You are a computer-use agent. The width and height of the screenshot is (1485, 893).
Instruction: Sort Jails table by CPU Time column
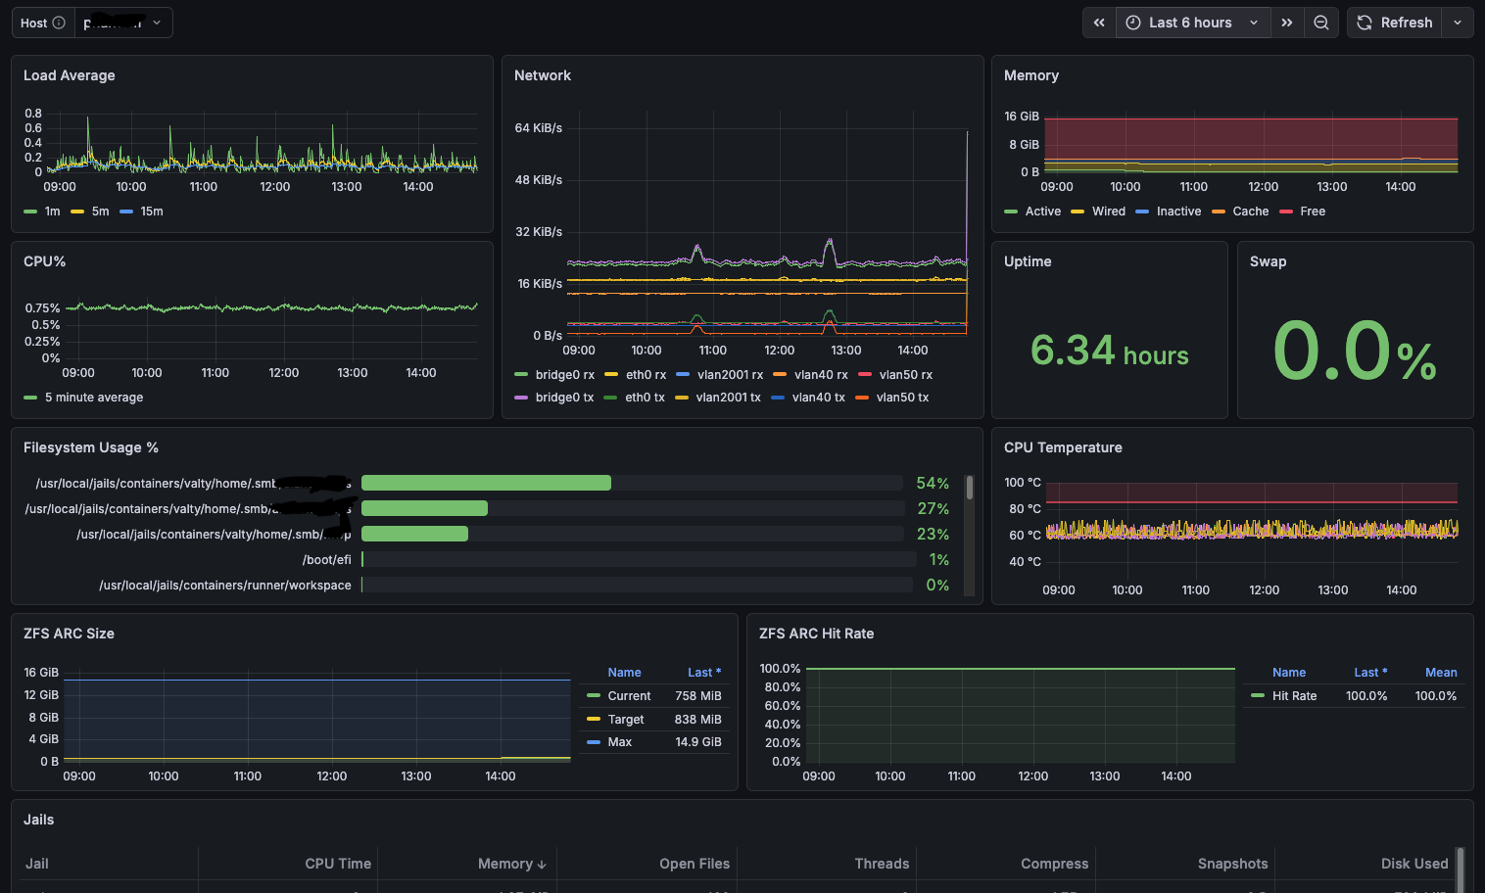[x=337, y=864]
